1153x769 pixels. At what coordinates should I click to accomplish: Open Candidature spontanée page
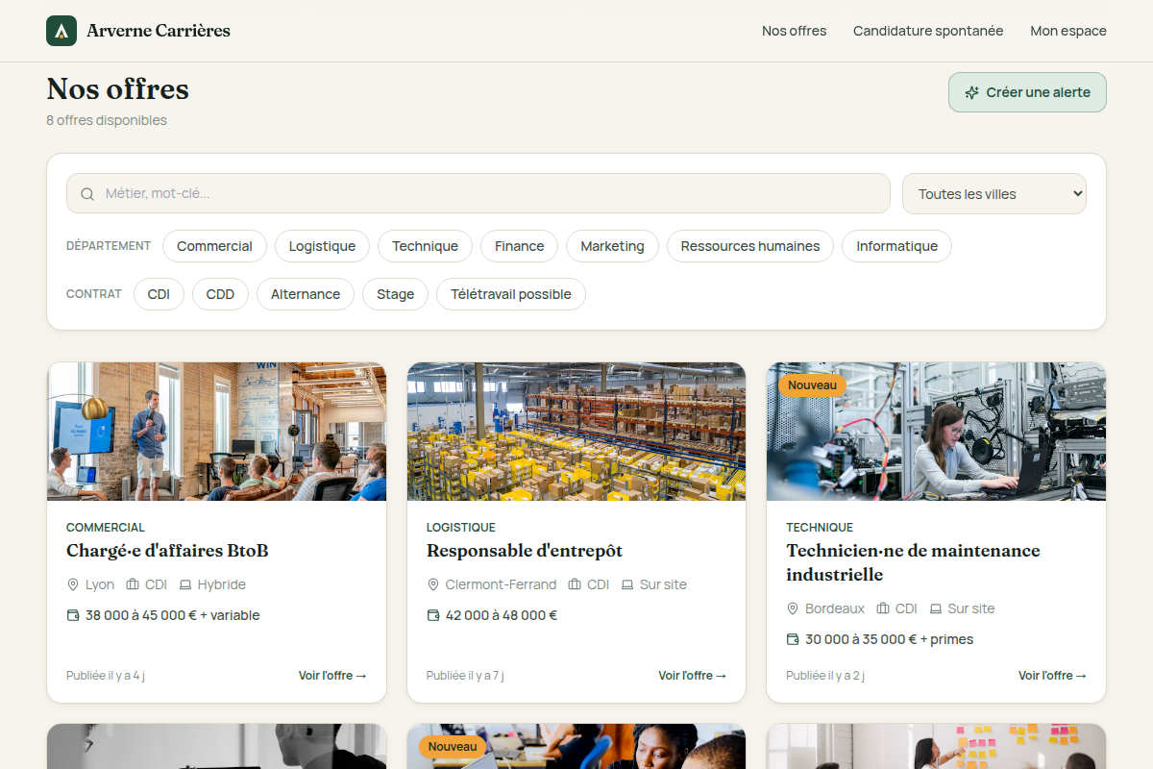point(928,31)
